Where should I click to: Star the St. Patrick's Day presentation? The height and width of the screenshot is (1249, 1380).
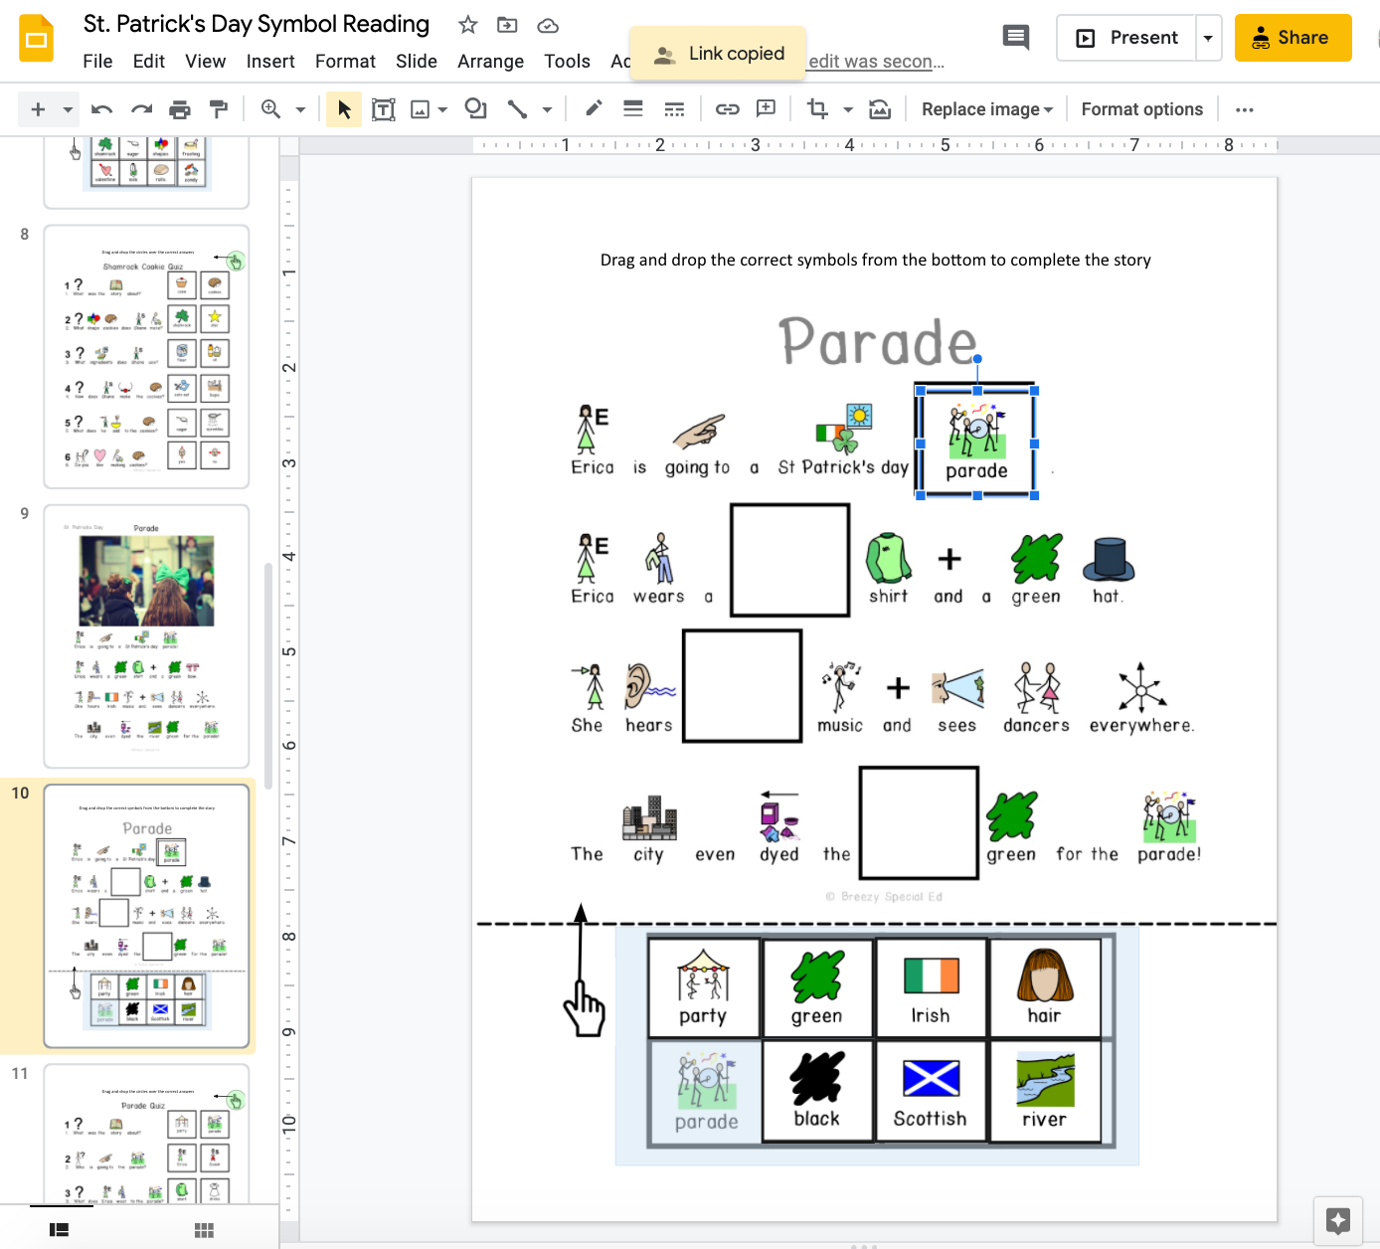[467, 25]
